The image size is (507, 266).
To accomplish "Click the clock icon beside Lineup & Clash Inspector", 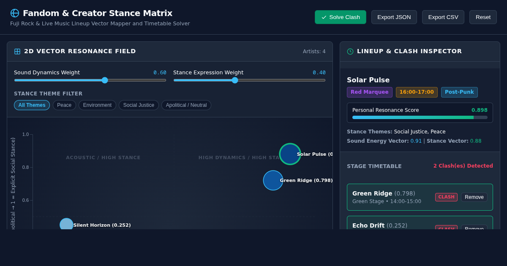I will click(350, 52).
